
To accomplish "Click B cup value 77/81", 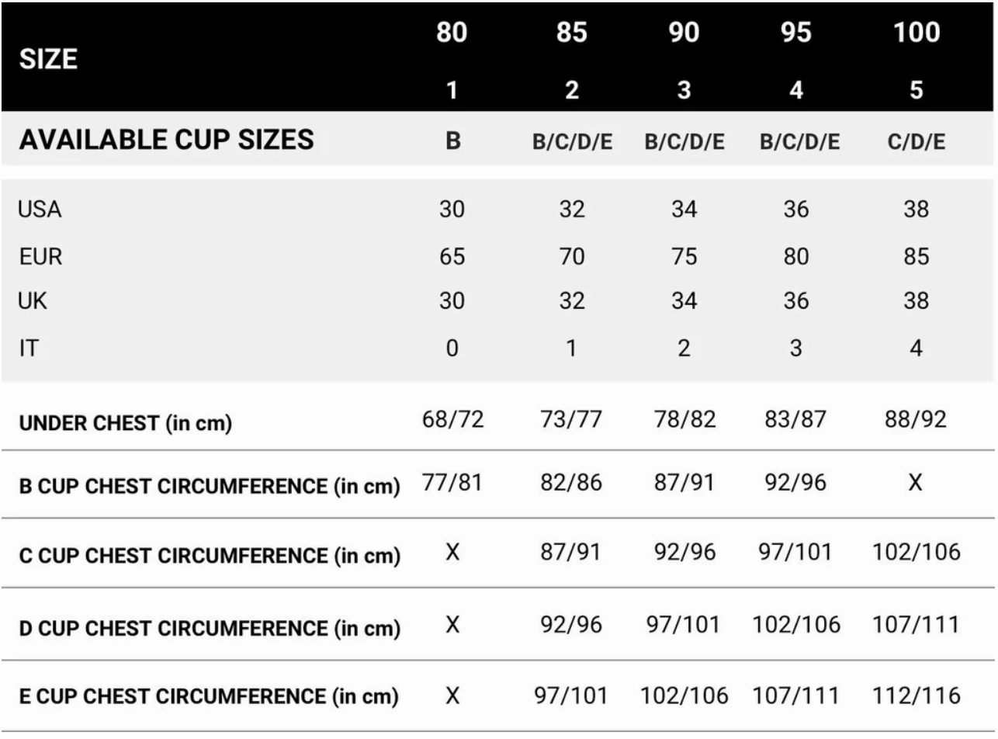I will [452, 484].
